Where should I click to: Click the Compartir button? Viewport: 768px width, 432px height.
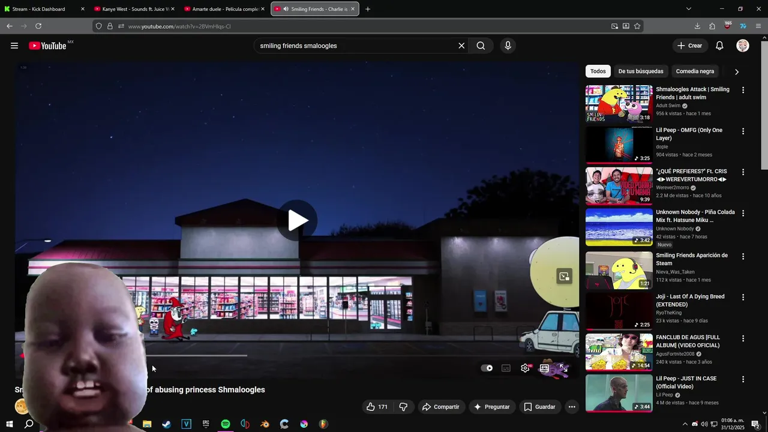tap(441, 407)
